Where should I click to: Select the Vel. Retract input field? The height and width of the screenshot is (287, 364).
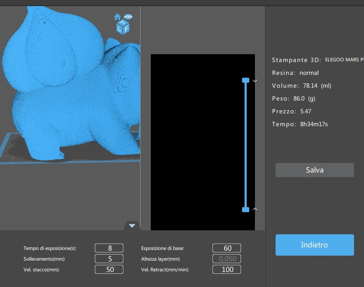click(227, 270)
